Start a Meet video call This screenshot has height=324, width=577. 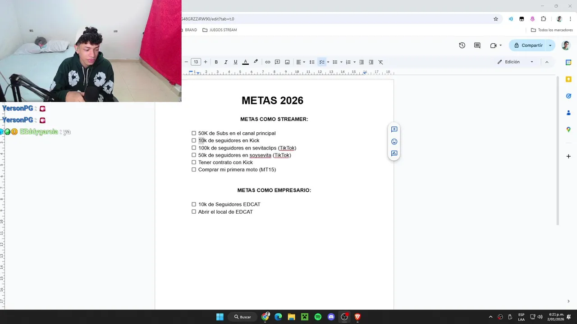[493, 45]
